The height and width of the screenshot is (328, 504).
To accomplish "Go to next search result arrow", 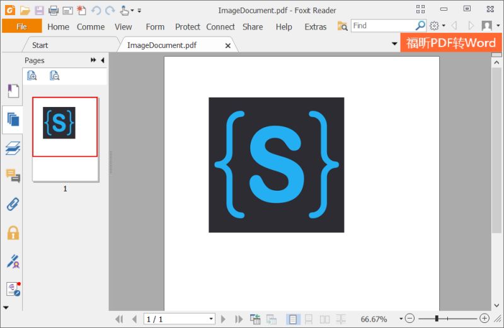I will (x=471, y=26).
